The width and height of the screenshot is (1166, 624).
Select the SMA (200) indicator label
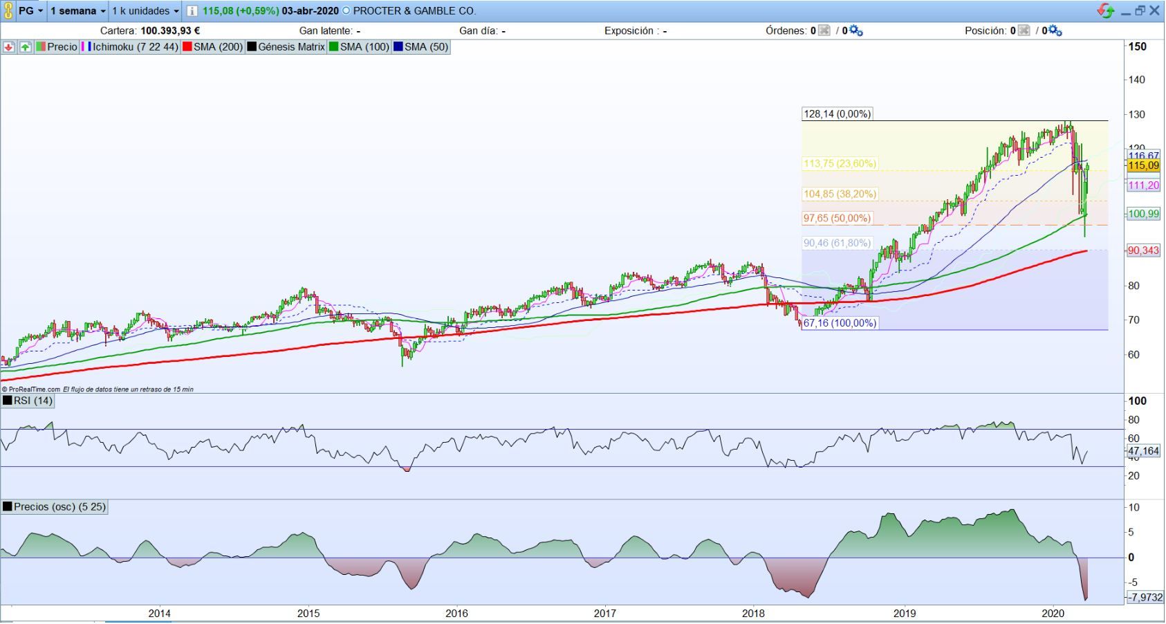[213, 47]
